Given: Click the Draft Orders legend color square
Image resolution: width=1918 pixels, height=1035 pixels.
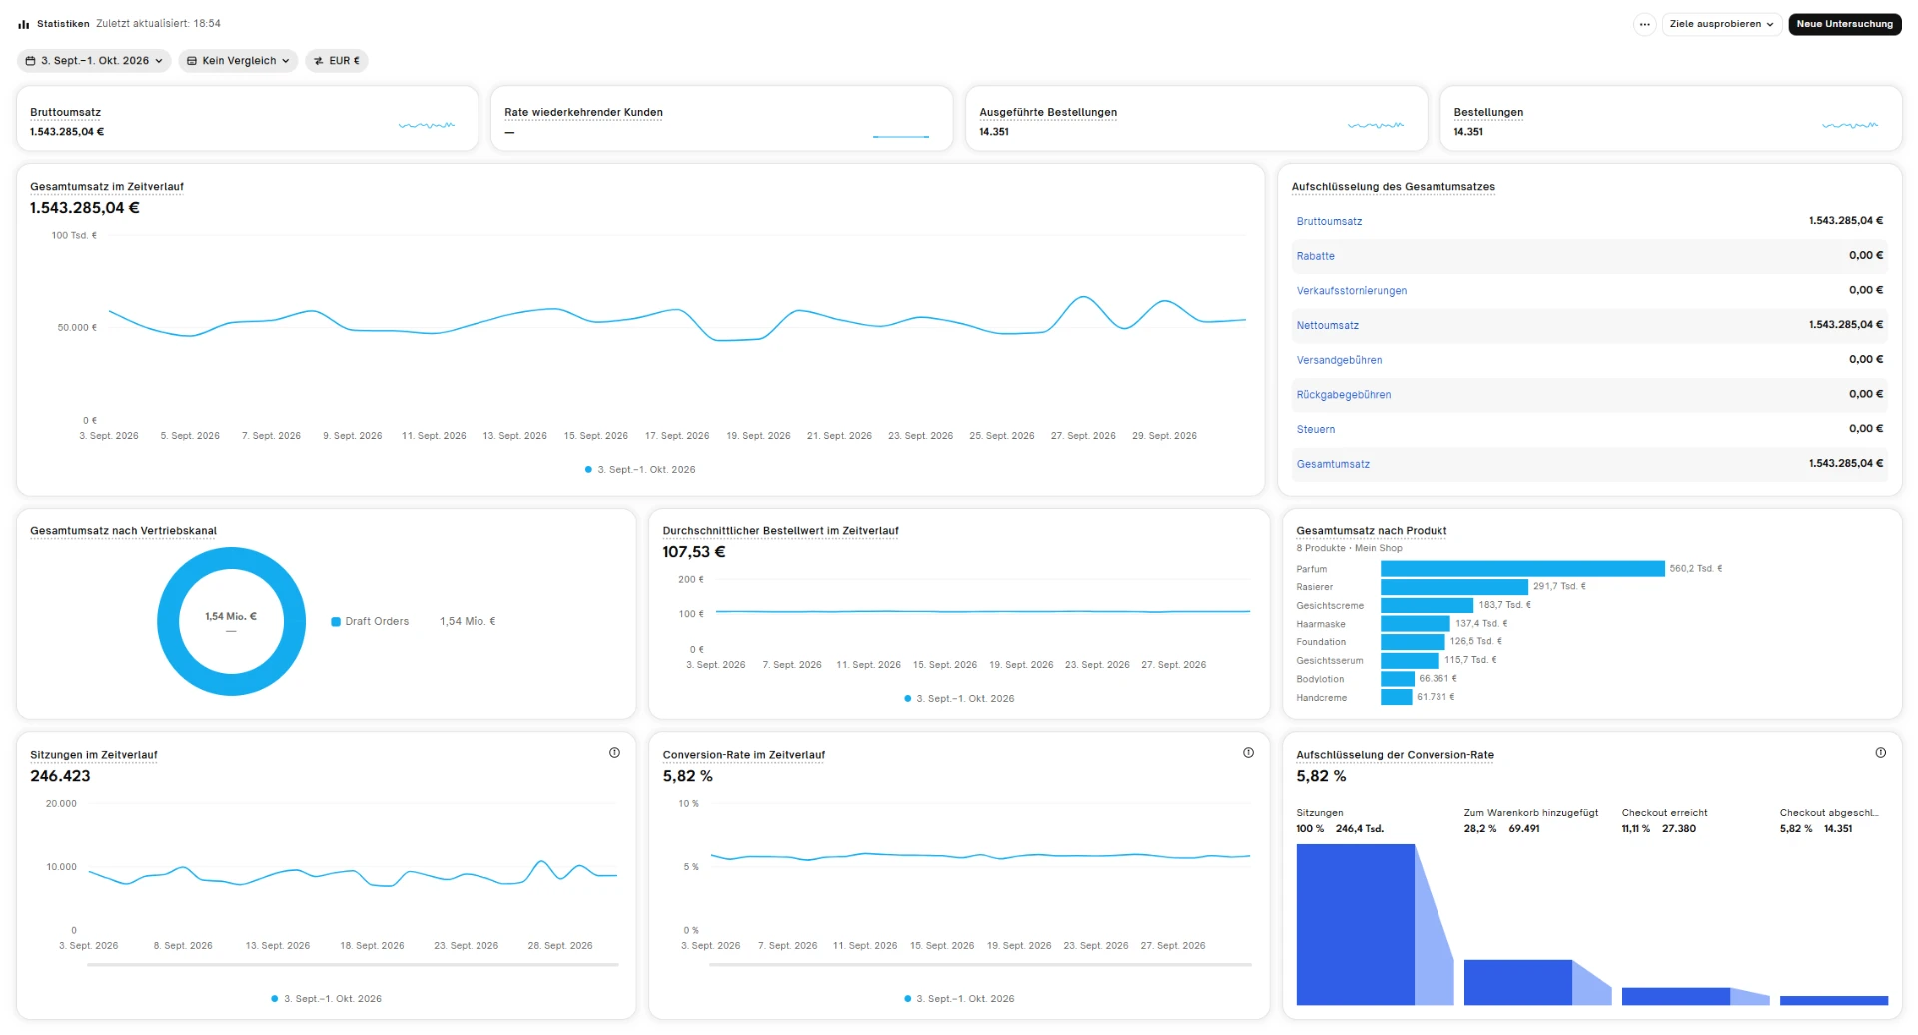Looking at the screenshot, I should (336, 622).
